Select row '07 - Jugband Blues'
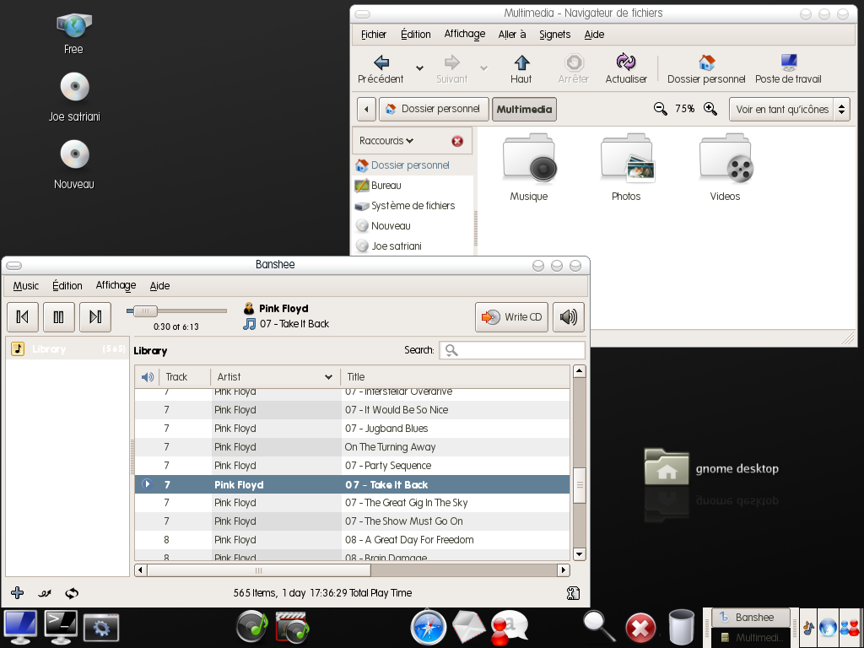The image size is (864, 648). click(x=352, y=429)
